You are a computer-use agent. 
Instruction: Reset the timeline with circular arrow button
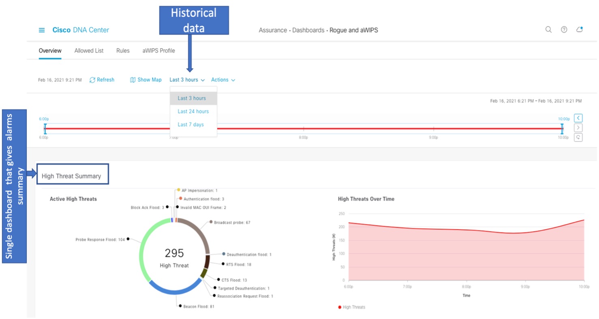[578, 137]
